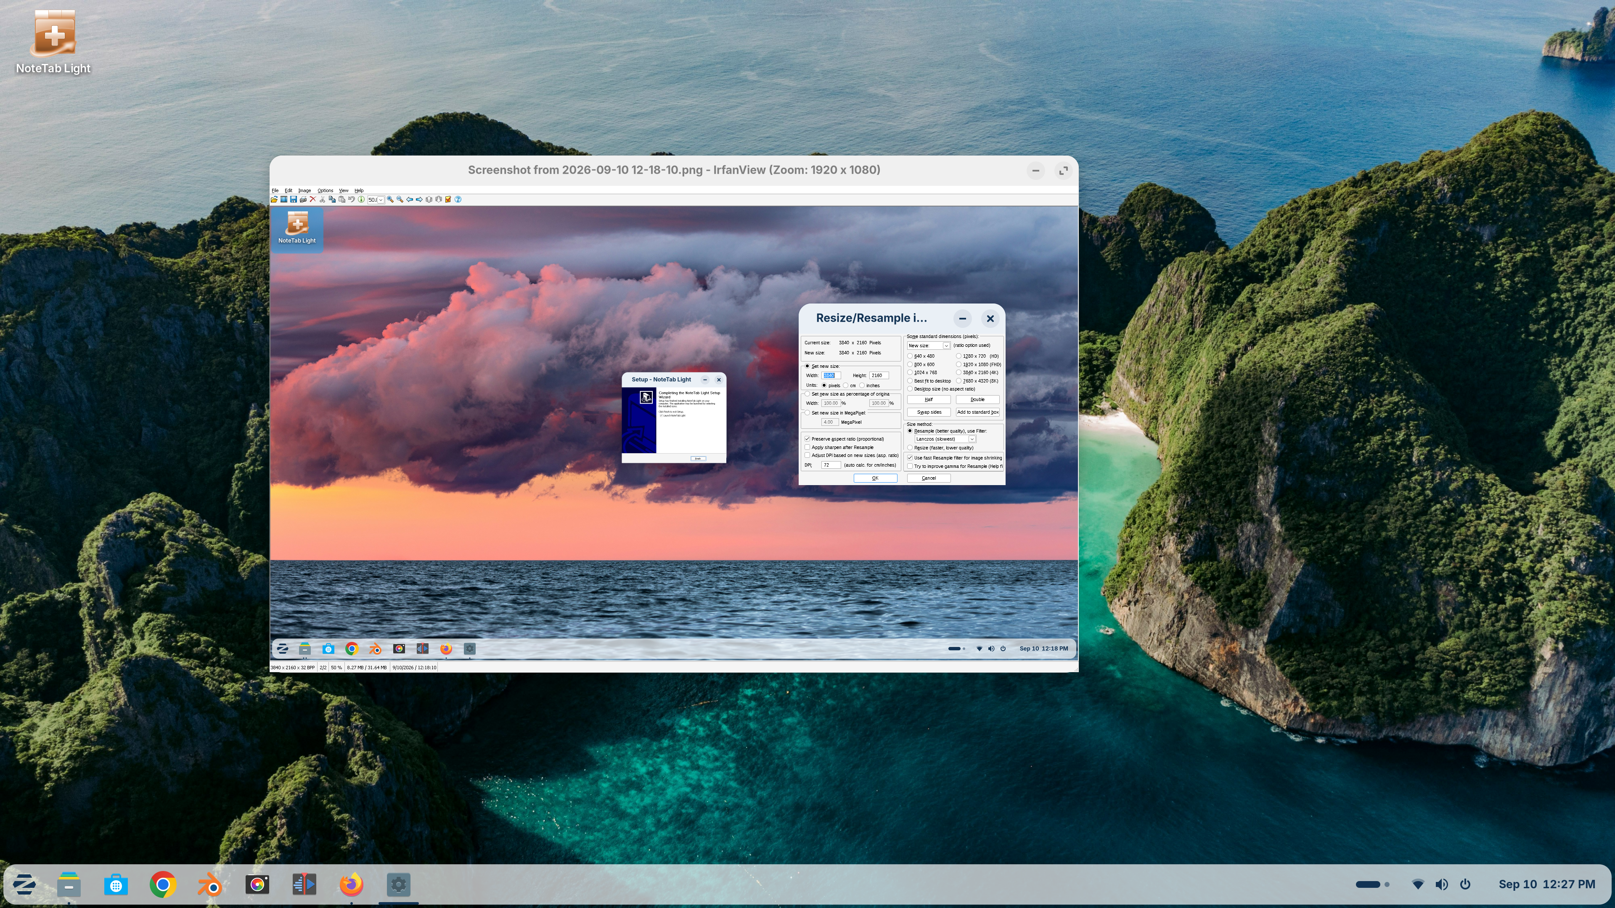The image size is (1615, 908).
Task: Click the Print toolbar icon
Action: [x=303, y=199]
